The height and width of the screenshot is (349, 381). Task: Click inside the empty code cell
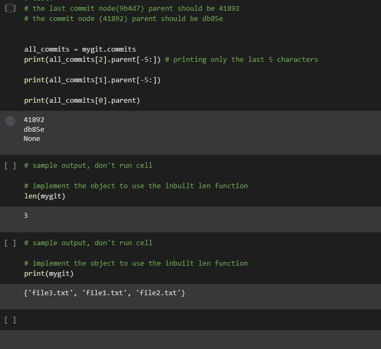coord(194,320)
